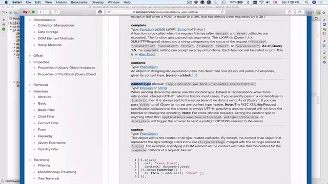Open Notification Center icon
The height and width of the screenshot is (184, 328).
click(321, 2)
